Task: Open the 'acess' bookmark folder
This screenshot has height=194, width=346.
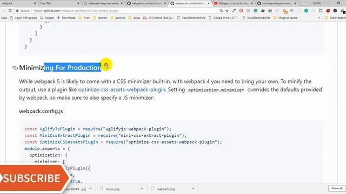Action: coord(134,18)
